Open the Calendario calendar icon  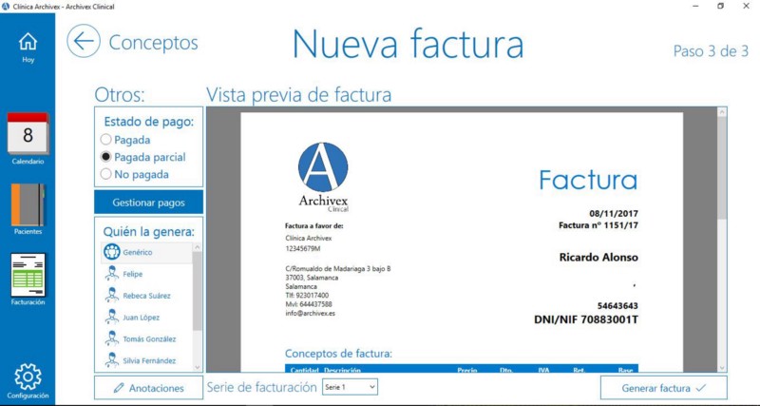tap(28, 133)
